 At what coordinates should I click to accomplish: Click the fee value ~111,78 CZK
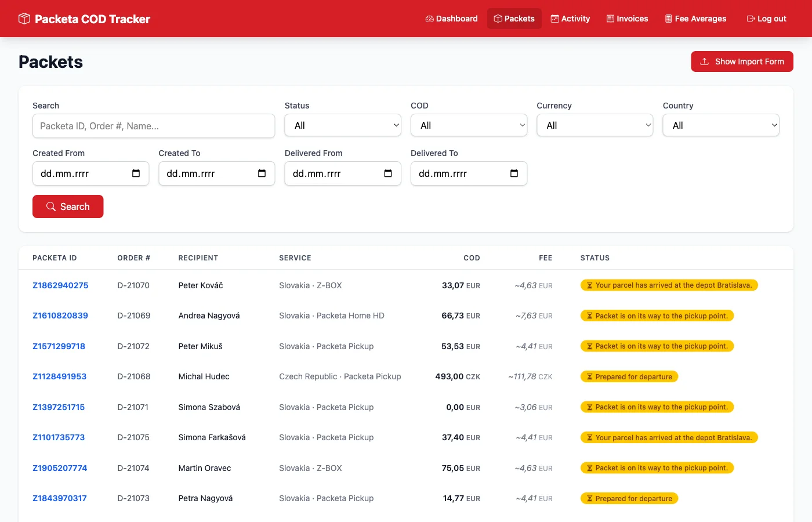(530, 376)
